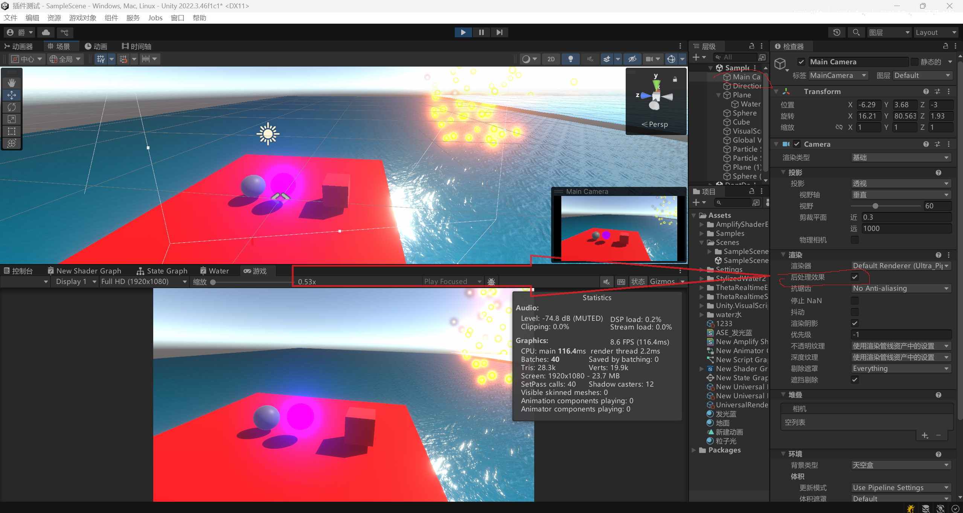The width and height of the screenshot is (963, 513).
Task: Click the hierarchy search field
Action: (x=738, y=57)
